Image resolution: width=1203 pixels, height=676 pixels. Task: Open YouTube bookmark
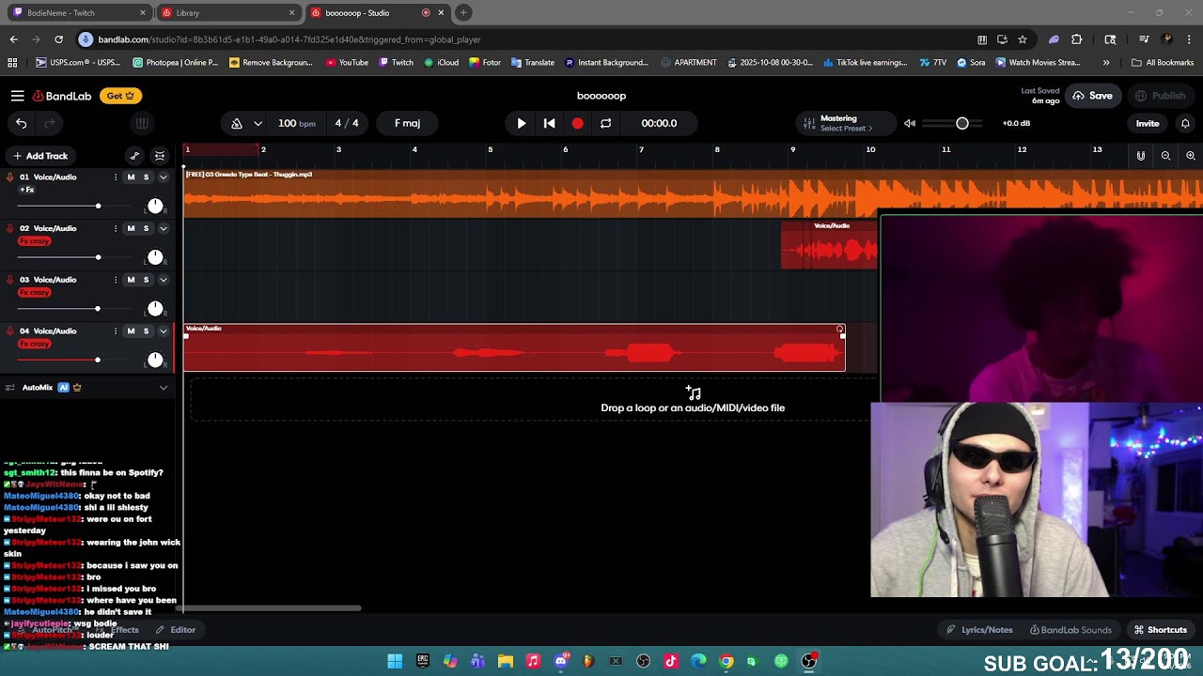tap(347, 63)
